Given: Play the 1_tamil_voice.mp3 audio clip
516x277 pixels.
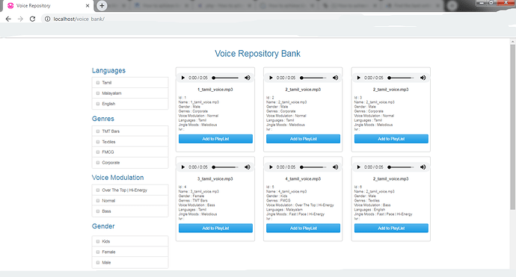Looking at the screenshot, I should 183,78.
